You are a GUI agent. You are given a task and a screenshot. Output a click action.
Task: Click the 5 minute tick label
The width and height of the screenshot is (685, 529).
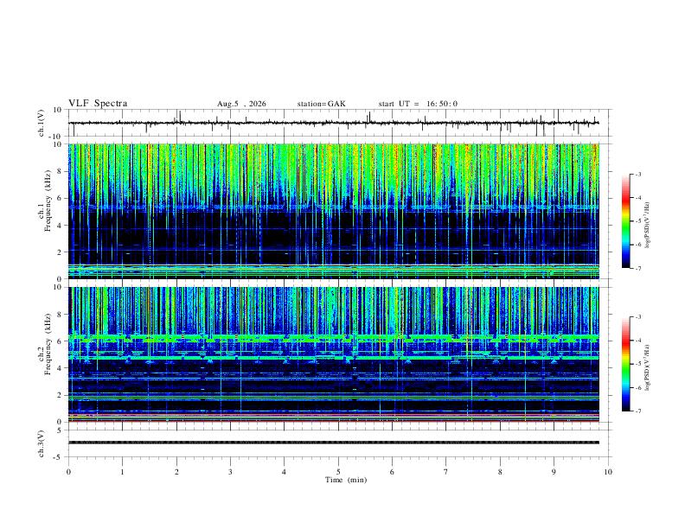click(x=338, y=472)
